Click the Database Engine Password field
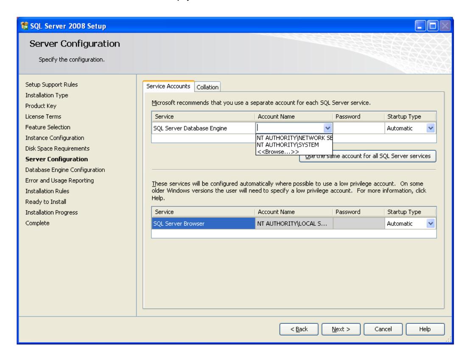Screen dimensions: 470x361 359,128
